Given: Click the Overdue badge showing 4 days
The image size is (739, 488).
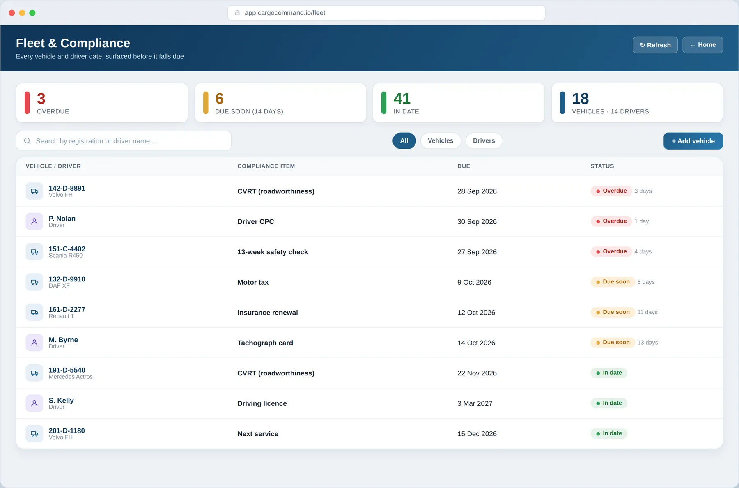Looking at the screenshot, I should pos(611,251).
